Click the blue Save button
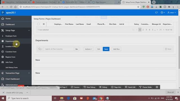 click(x=106, y=49)
